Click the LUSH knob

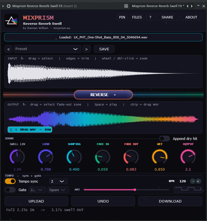point(46,157)
